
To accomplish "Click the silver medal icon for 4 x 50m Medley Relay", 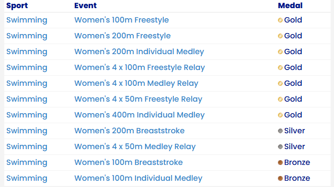I will click(280, 147).
